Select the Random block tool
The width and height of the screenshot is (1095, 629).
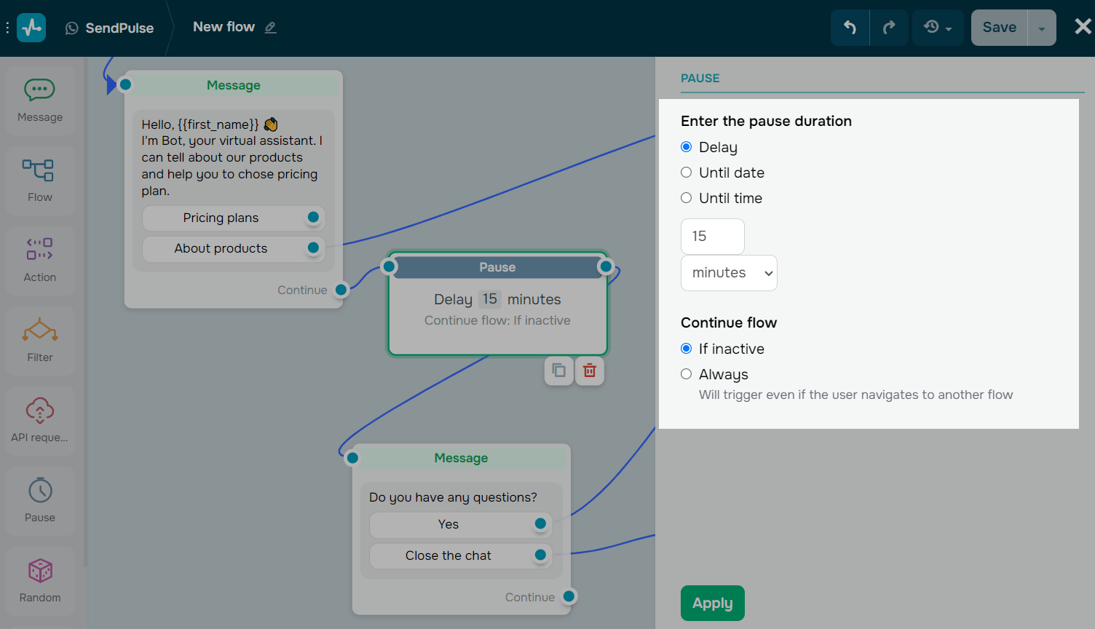click(39, 581)
